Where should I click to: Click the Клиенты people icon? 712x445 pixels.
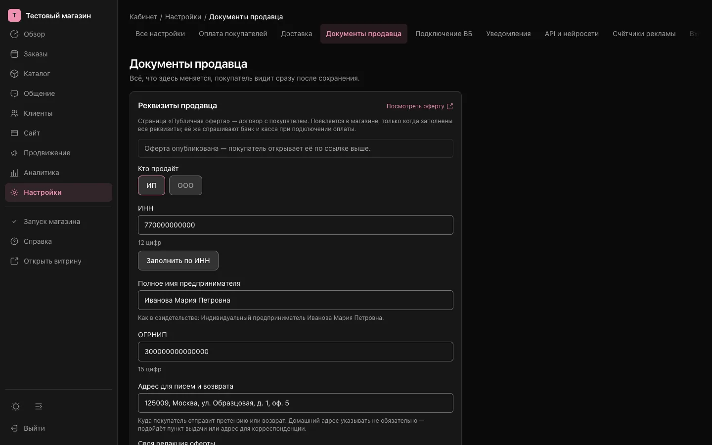tap(14, 113)
